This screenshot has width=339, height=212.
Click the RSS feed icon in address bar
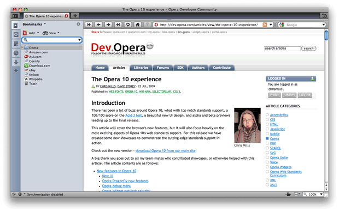coord(265,25)
